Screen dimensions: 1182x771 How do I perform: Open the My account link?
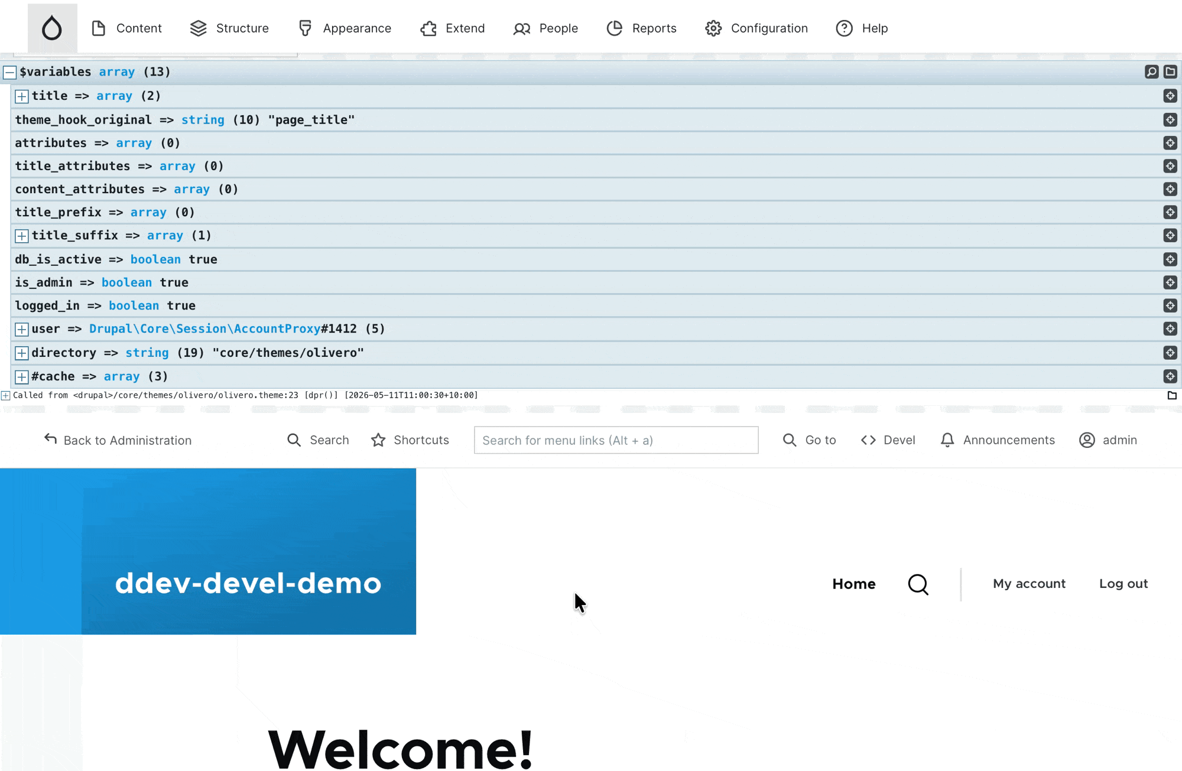1029,584
